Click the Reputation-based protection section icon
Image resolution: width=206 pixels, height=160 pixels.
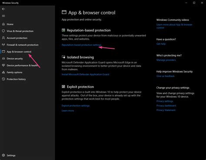click(63, 30)
